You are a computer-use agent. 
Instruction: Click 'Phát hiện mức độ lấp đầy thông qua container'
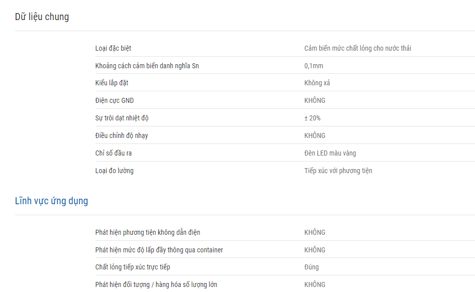159,250
